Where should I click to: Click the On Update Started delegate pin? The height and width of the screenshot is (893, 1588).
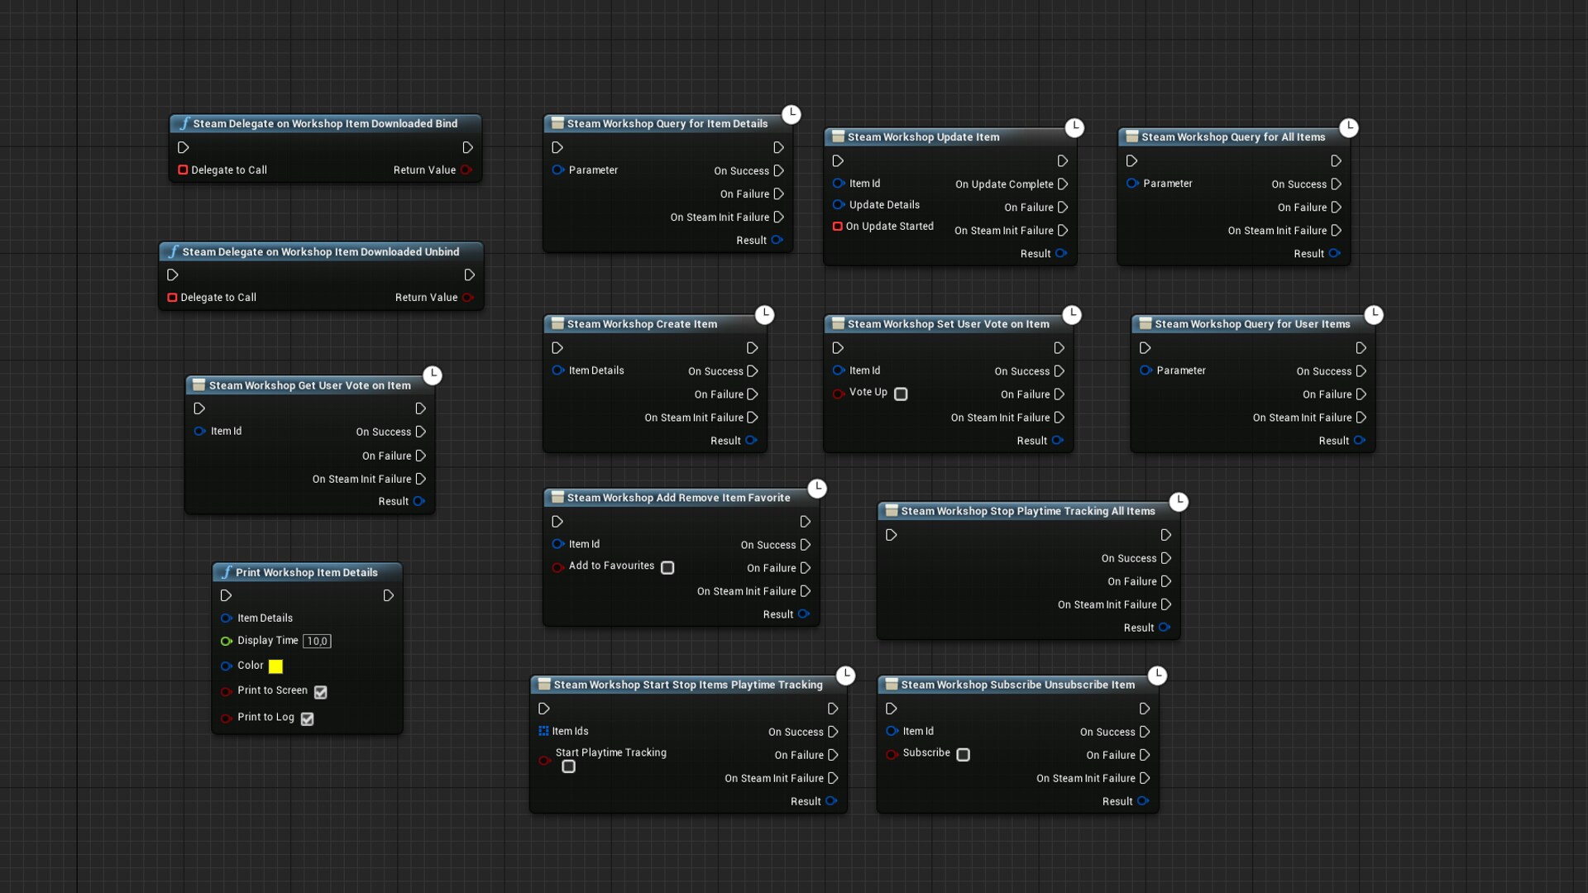pyautogui.click(x=836, y=227)
